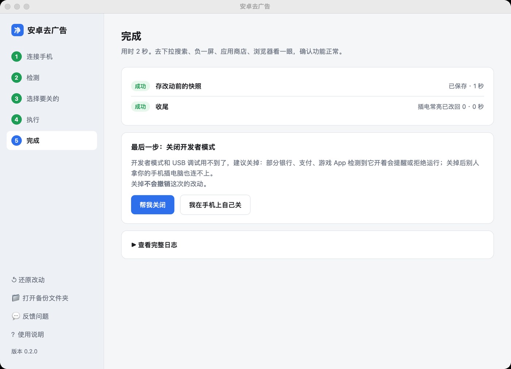This screenshot has height=369, width=511.
Task: Click the blue 净 app logo icon
Action: (x=18, y=30)
